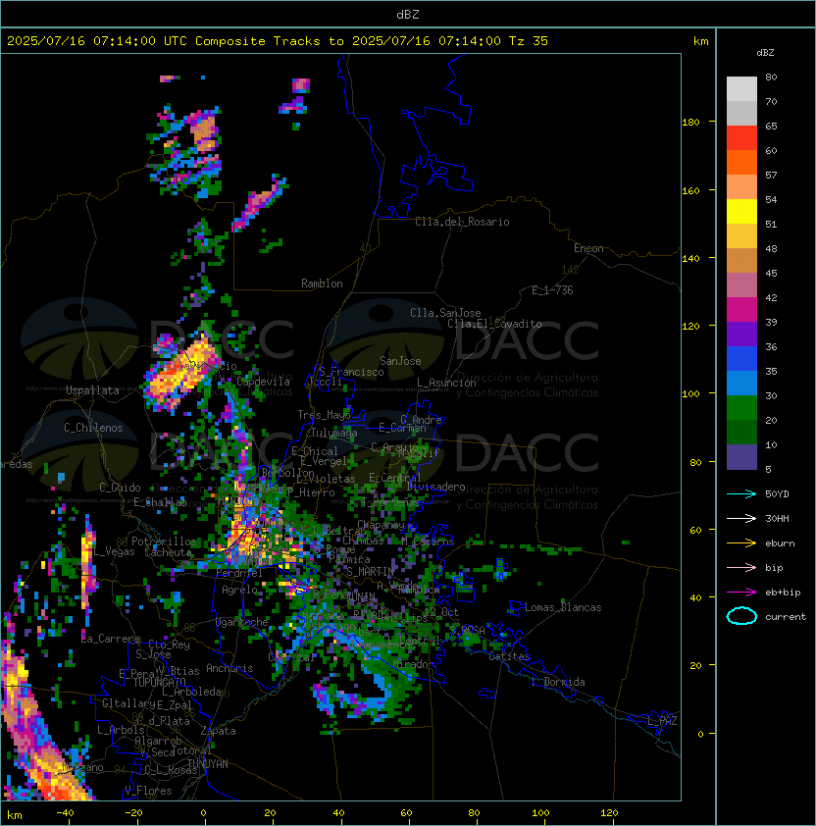The height and width of the screenshot is (826, 816).
Task: Click the eb+bip magenta arrow legend icon
Action: pos(741,593)
